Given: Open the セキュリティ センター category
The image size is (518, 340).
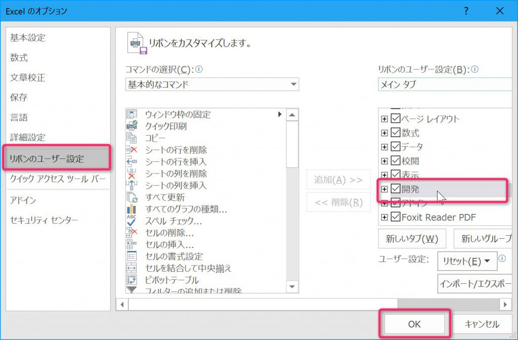Looking at the screenshot, I should tap(44, 221).
